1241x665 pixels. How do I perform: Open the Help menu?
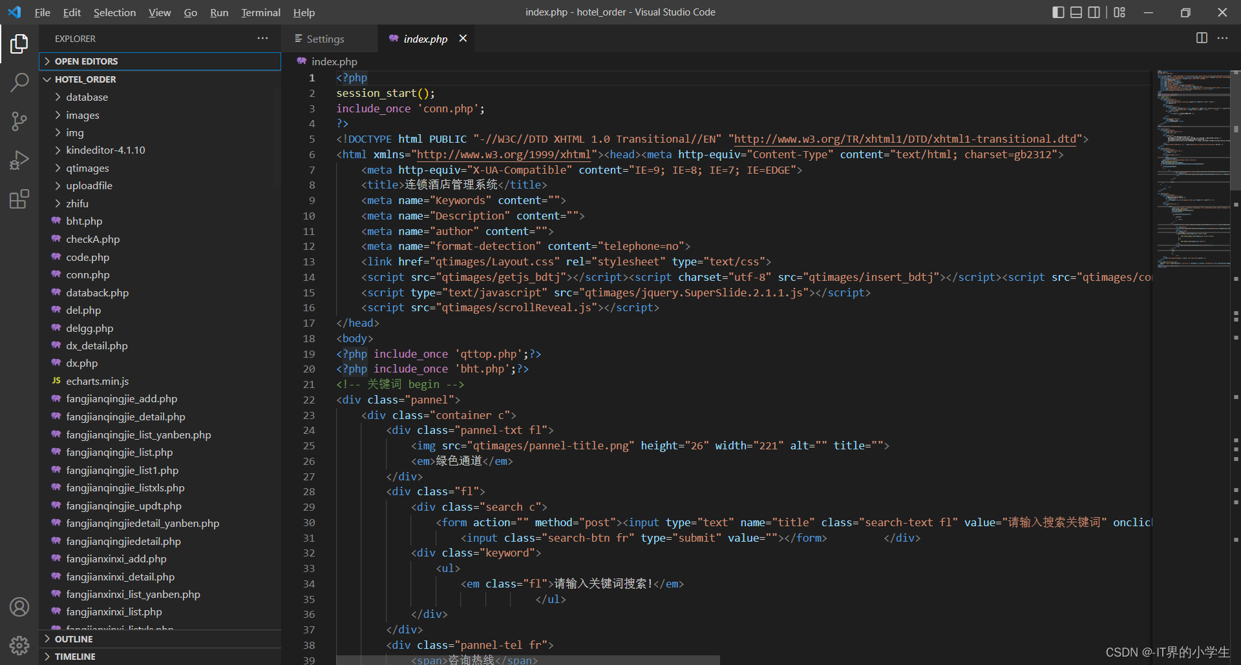click(x=304, y=12)
